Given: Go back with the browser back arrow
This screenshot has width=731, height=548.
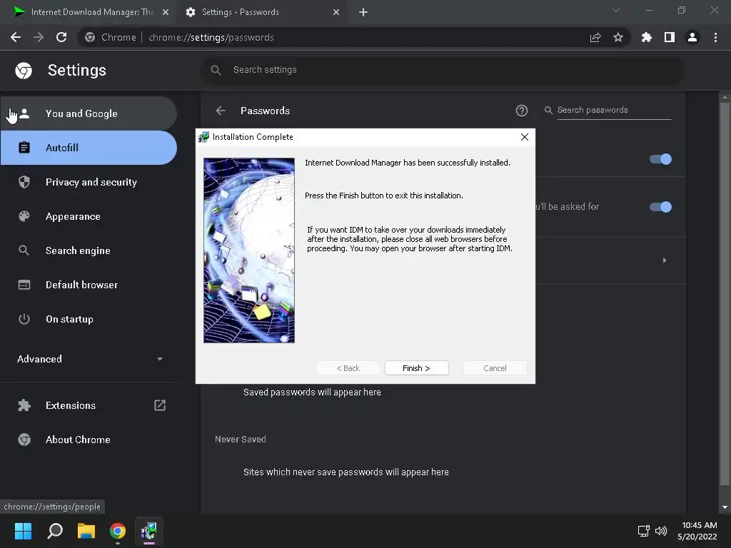Looking at the screenshot, I should 16,37.
